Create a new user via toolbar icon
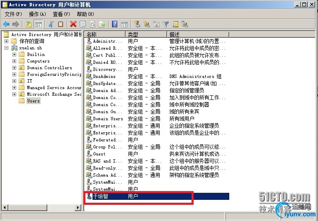The image size is (318, 221). pos(137,24)
